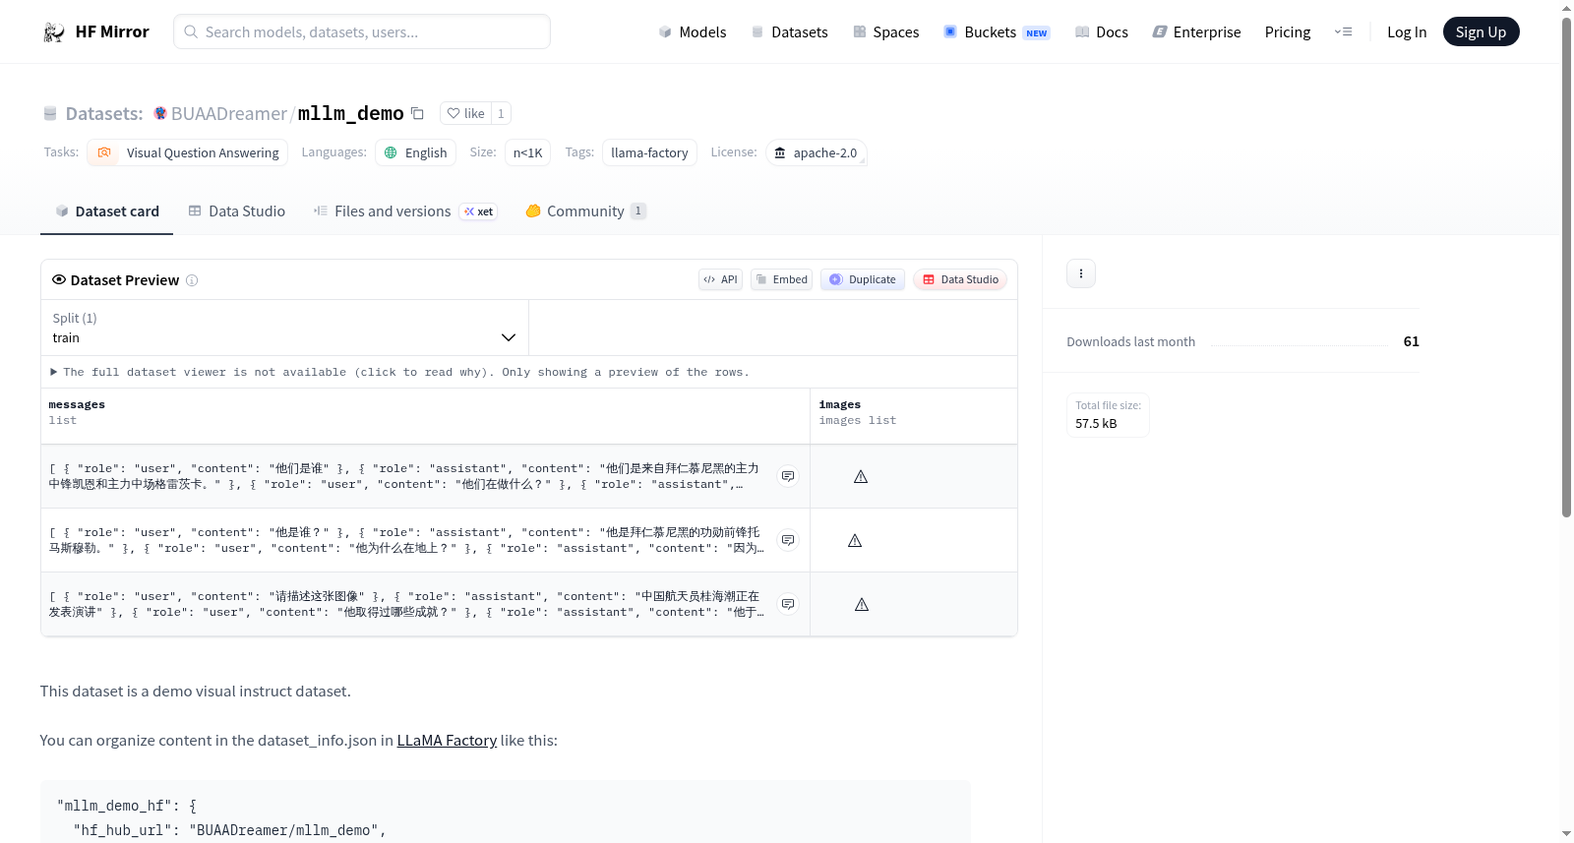Image resolution: width=1574 pixels, height=843 pixels.
Task: Open Data Studio from the preview header
Action: (960, 279)
